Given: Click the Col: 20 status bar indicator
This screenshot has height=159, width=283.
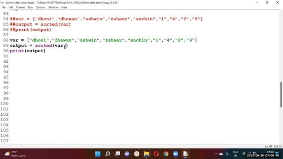Looking at the screenshot, I should [x=278, y=146].
